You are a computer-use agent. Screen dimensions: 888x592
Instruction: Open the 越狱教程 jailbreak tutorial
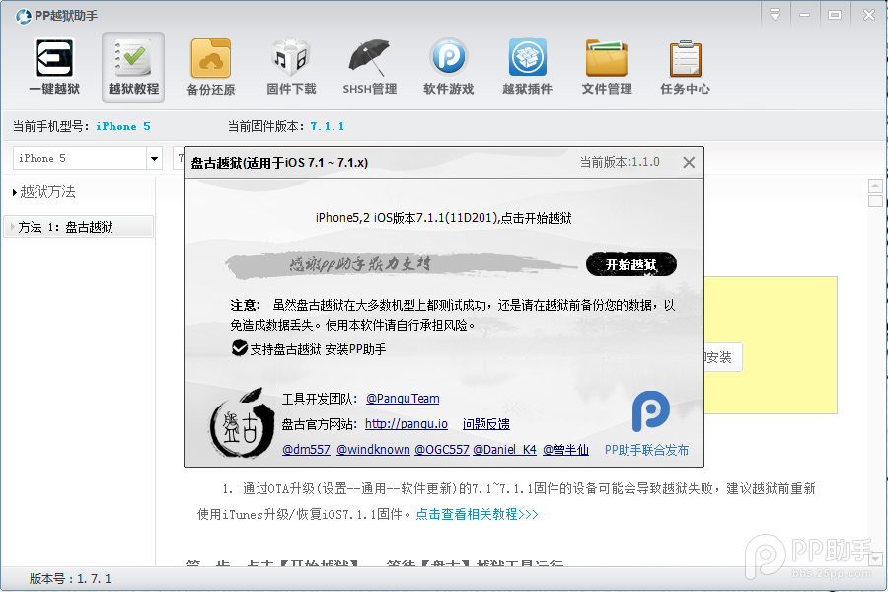point(132,66)
